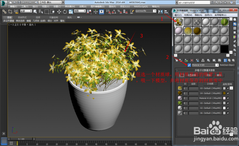Toggle the 2.5D Snaps icon
The height and width of the screenshot is (146, 239).
(x=108, y=12)
